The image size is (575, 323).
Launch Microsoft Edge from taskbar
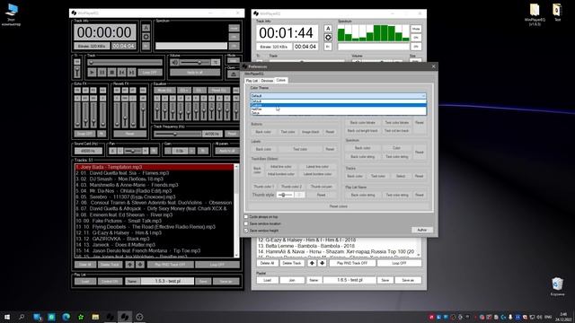coord(66,317)
